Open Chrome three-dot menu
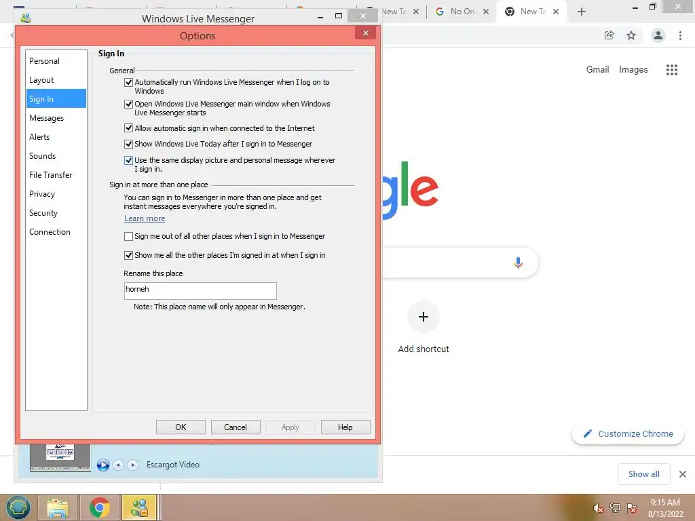Screen dimensions: 695x521 680,35
